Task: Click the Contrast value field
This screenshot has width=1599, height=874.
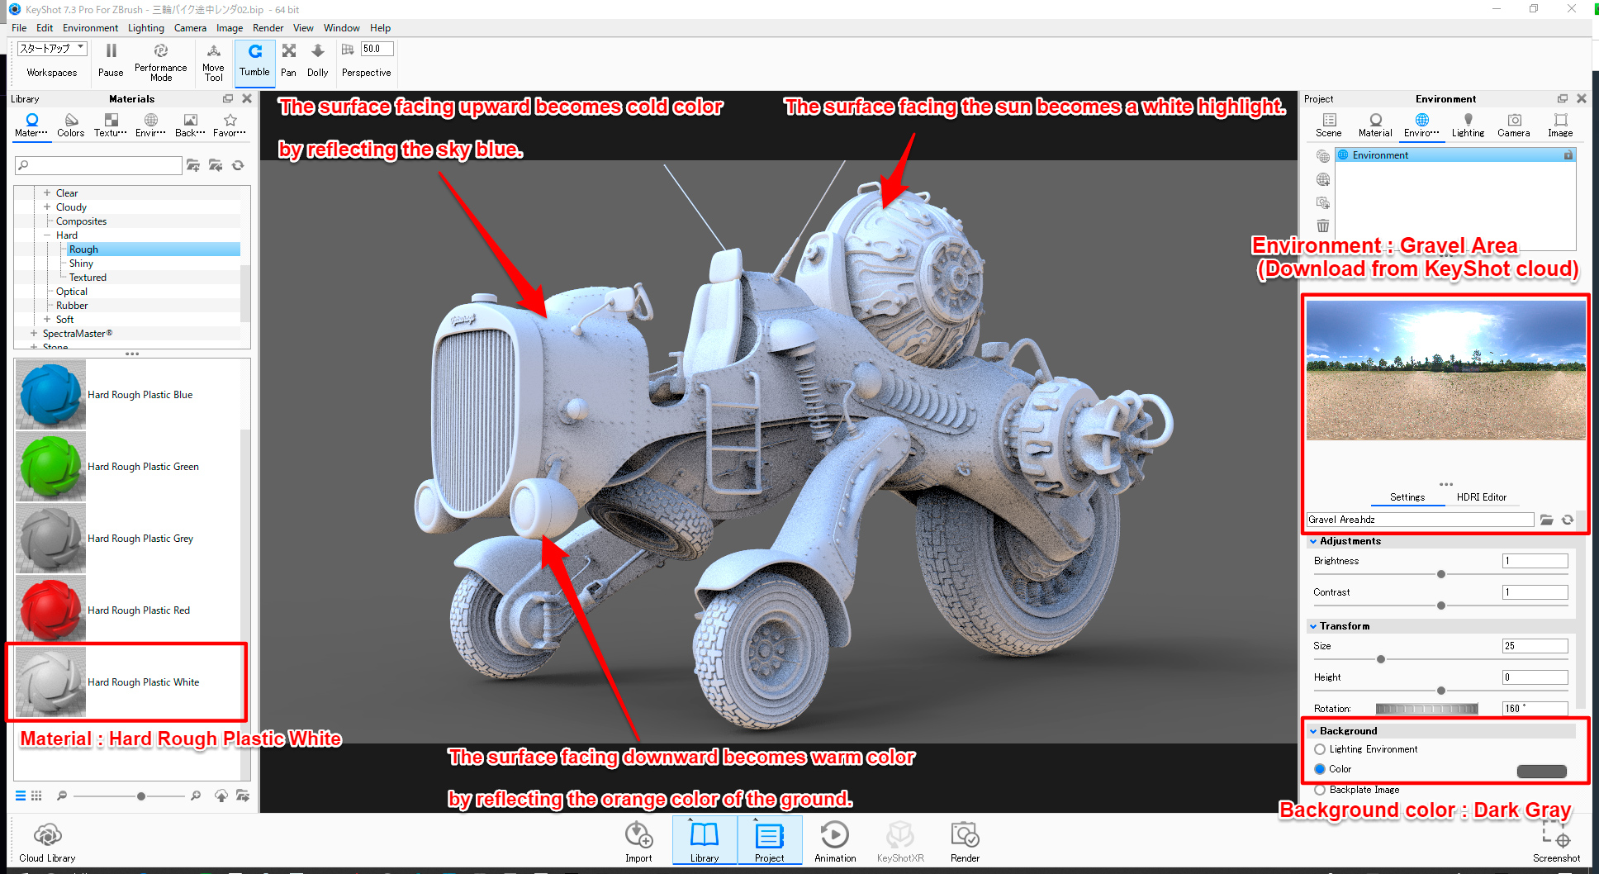Action: 1535,592
